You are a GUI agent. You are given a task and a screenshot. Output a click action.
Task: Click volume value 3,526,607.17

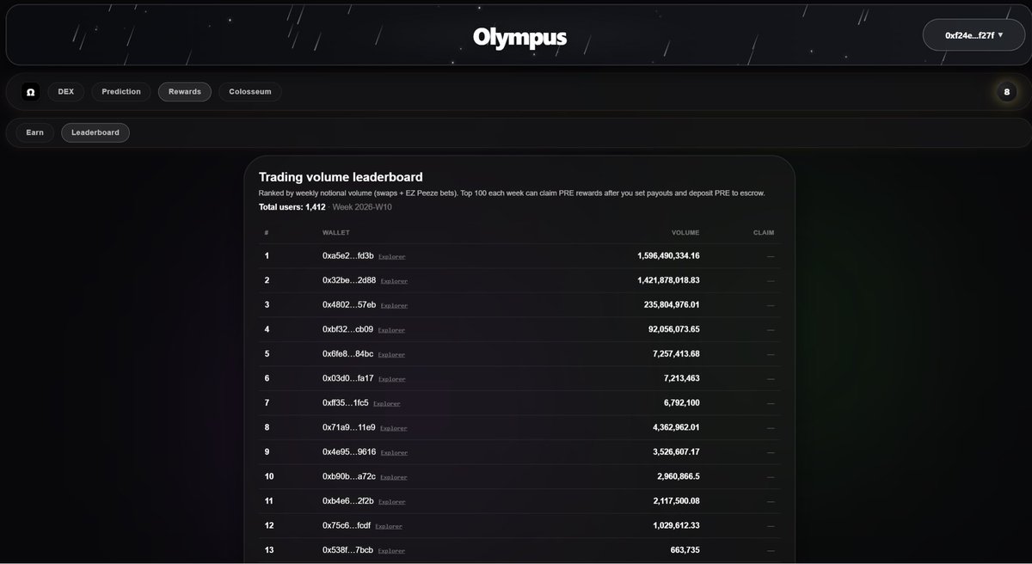(x=676, y=451)
